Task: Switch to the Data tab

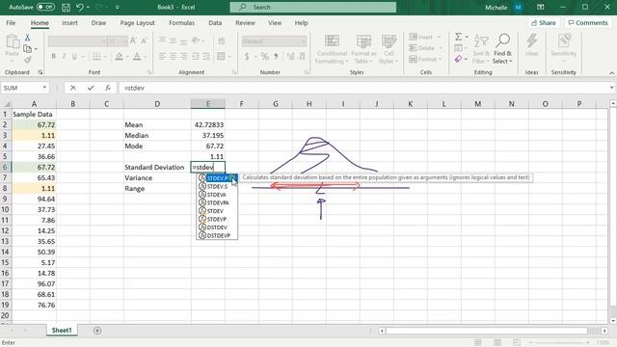Action: [x=215, y=23]
